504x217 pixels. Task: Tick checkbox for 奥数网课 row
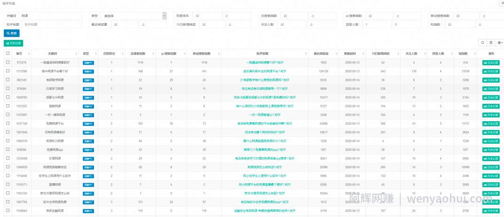8,106
